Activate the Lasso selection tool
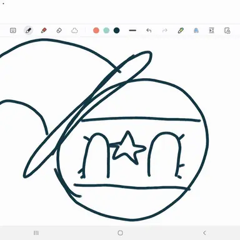The image size is (240, 240). click(74, 31)
